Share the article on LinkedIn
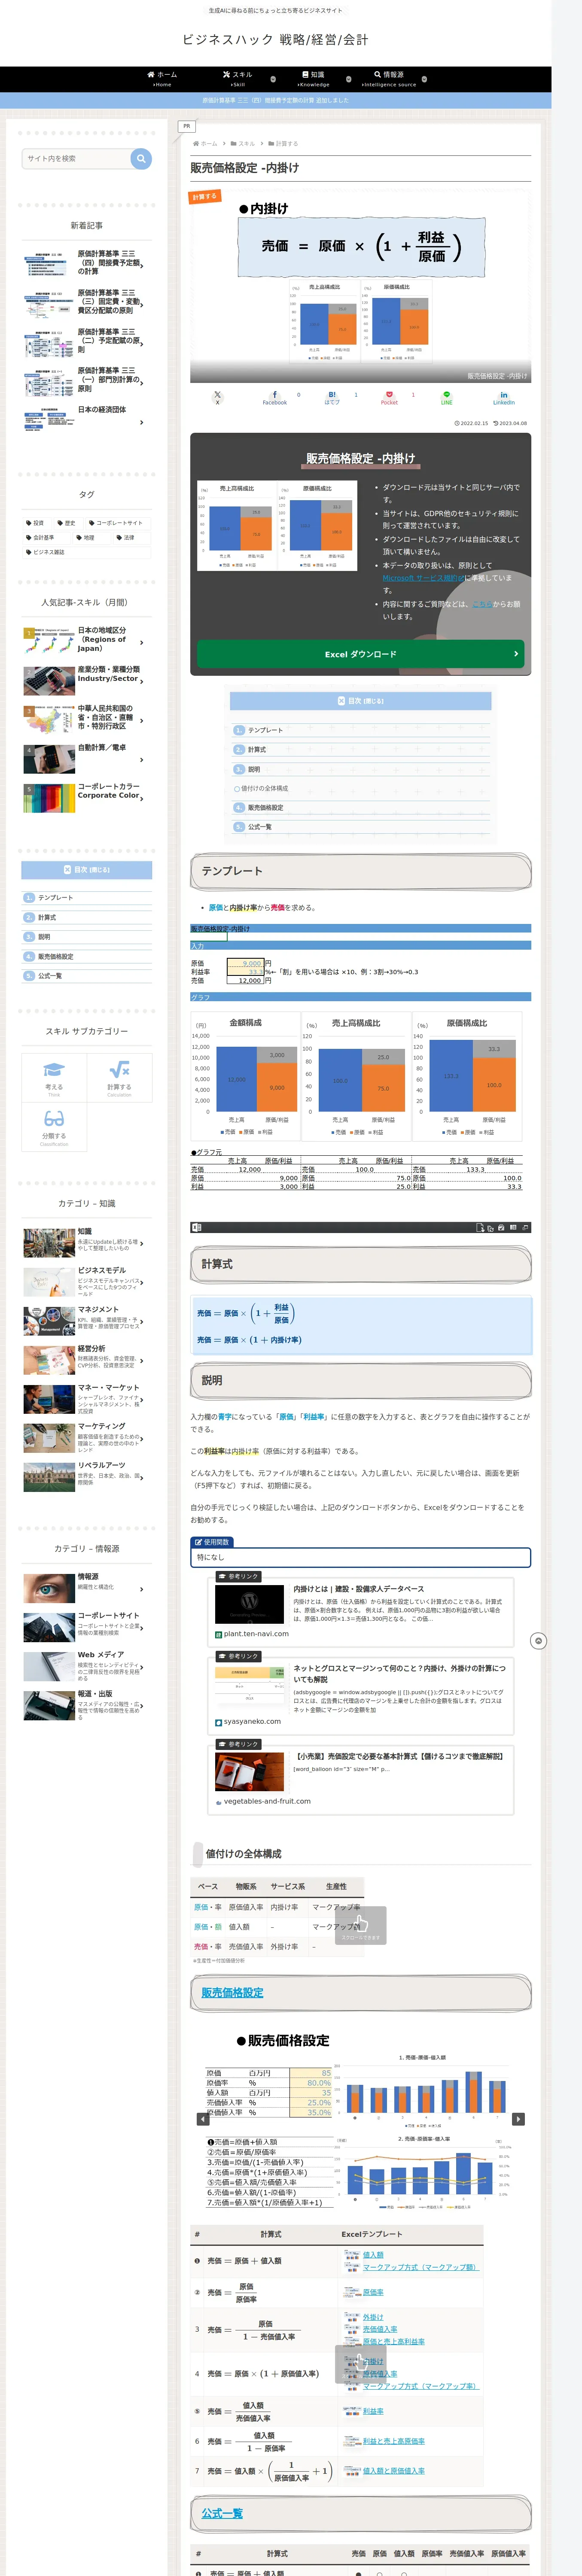Viewport: 582px width, 2576px height. (503, 397)
